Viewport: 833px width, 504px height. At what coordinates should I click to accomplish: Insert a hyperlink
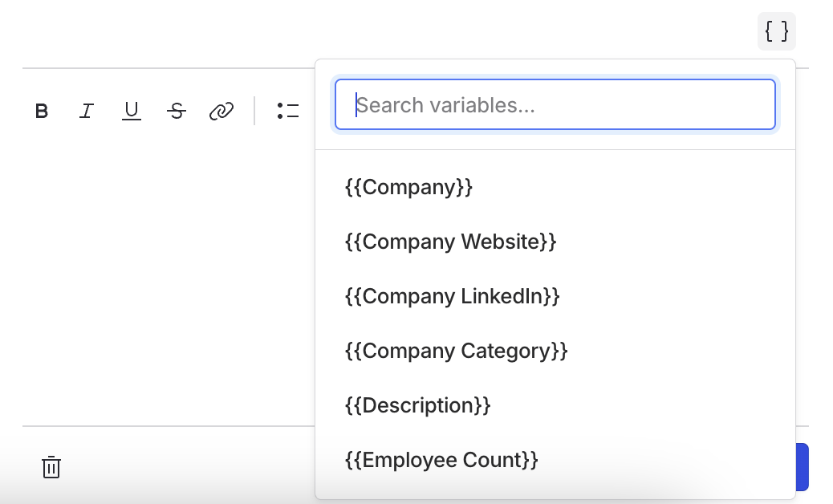221,111
